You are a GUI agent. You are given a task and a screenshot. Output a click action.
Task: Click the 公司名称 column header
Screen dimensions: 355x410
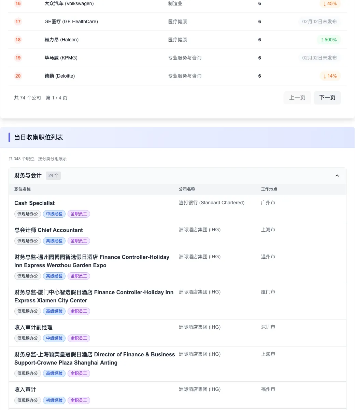[x=187, y=189]
